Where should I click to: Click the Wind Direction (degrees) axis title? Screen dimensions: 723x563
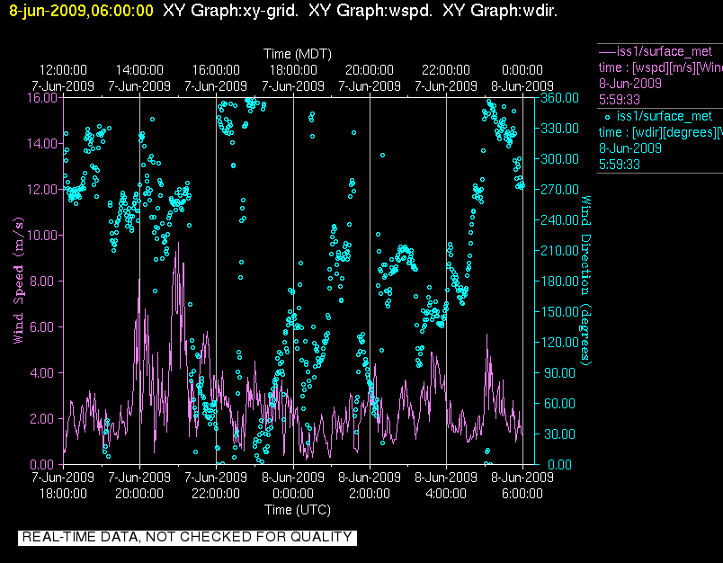click(585, 279)
